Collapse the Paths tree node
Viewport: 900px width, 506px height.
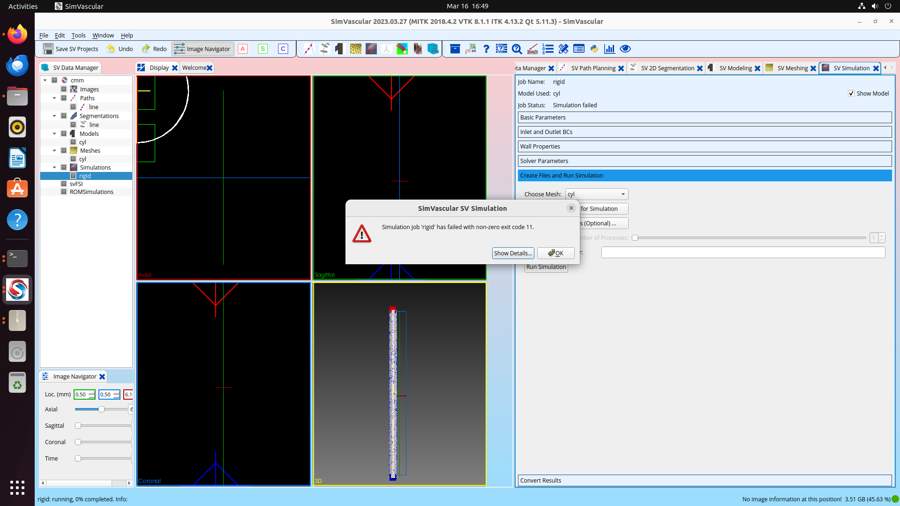coord(54,98)
